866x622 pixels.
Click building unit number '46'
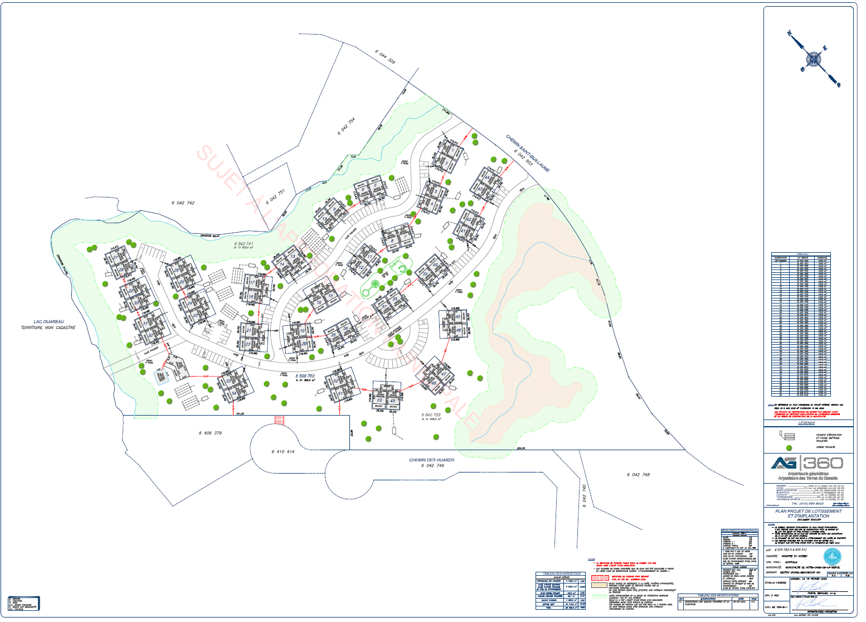click(x=459, y=330)
